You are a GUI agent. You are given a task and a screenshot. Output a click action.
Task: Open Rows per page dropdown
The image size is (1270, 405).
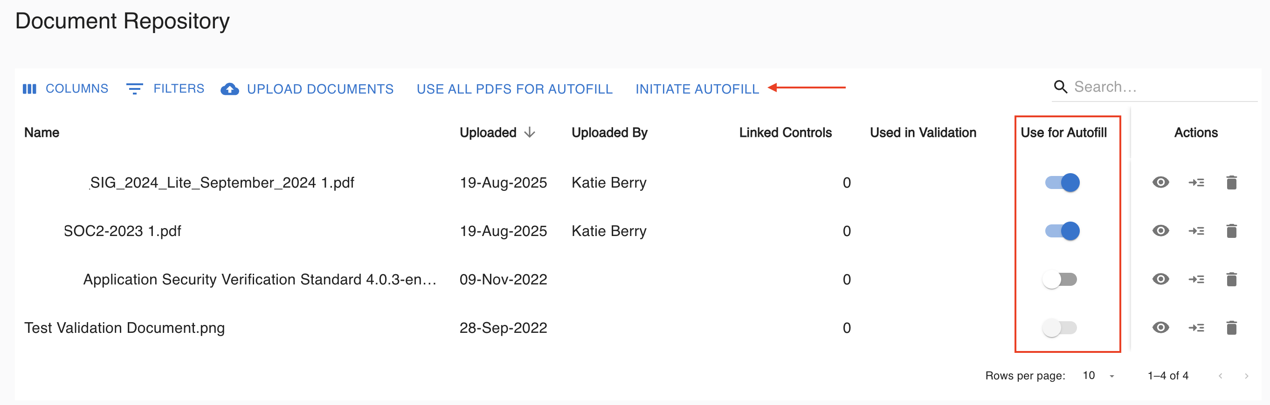(1098, 376)
